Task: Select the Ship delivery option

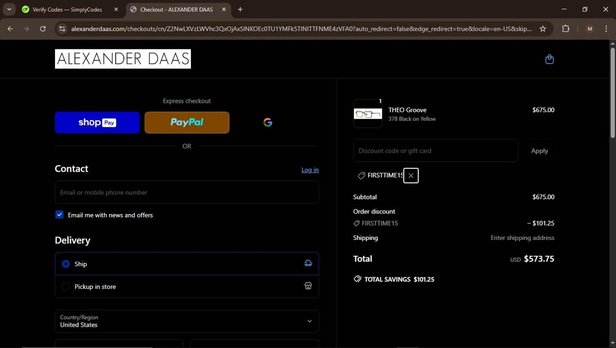Action: click(x=187, y=264)
